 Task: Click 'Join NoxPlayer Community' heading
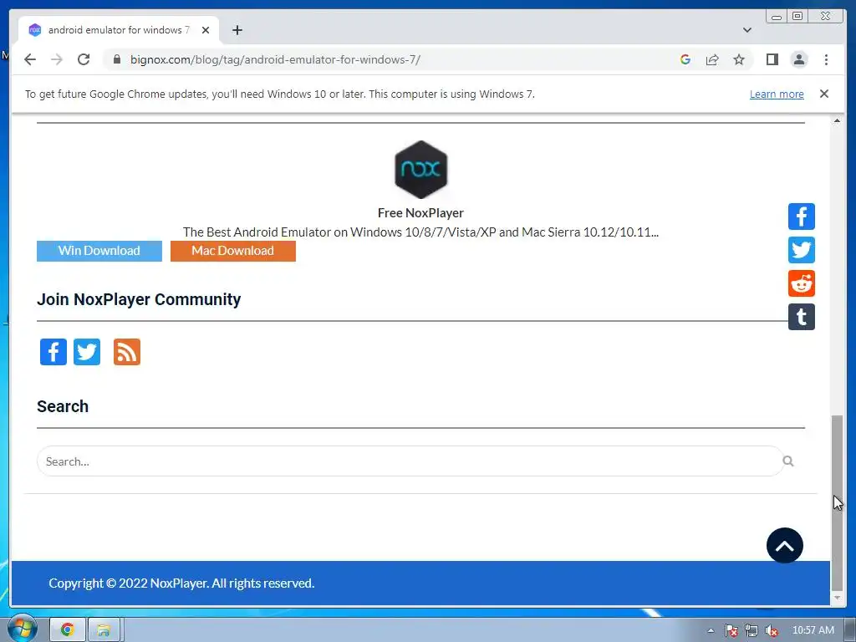coord(139,299)
